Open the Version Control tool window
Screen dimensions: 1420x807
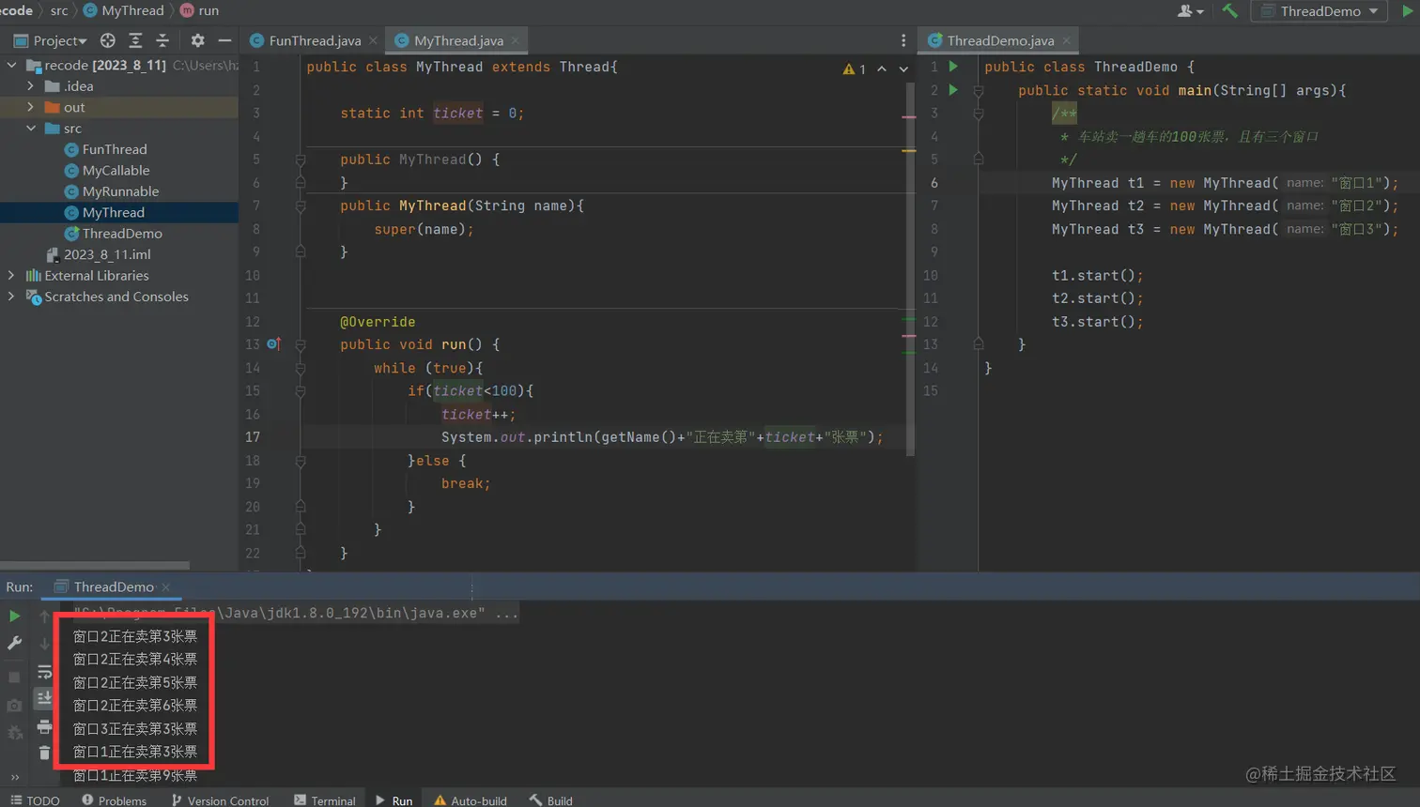coord(220,800)
